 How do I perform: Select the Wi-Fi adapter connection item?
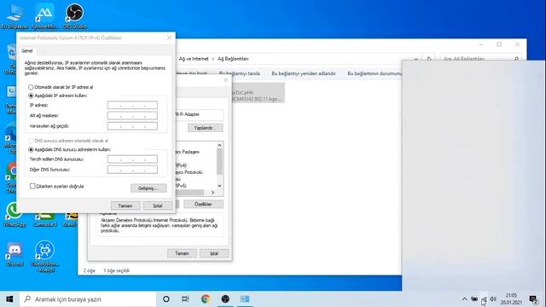258,93
